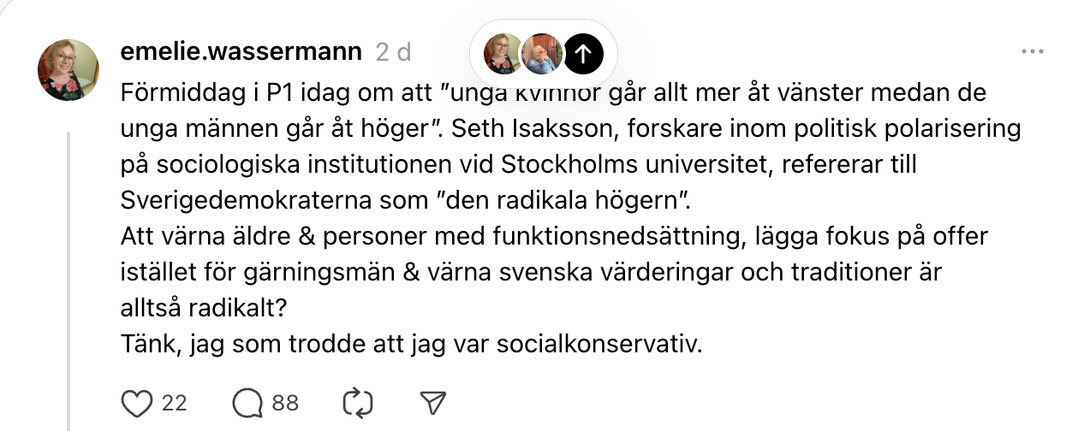Share the post with the paper-plane icon
Screen dimensions: 1072x431
[x=433, y=402]
